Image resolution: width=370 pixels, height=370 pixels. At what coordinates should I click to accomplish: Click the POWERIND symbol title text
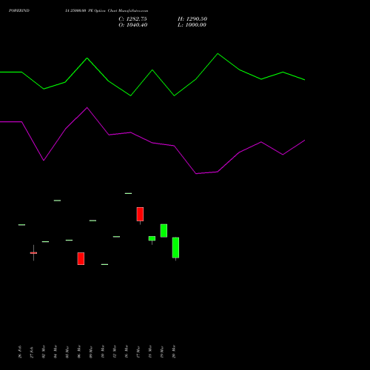click(x=19, y=10)
